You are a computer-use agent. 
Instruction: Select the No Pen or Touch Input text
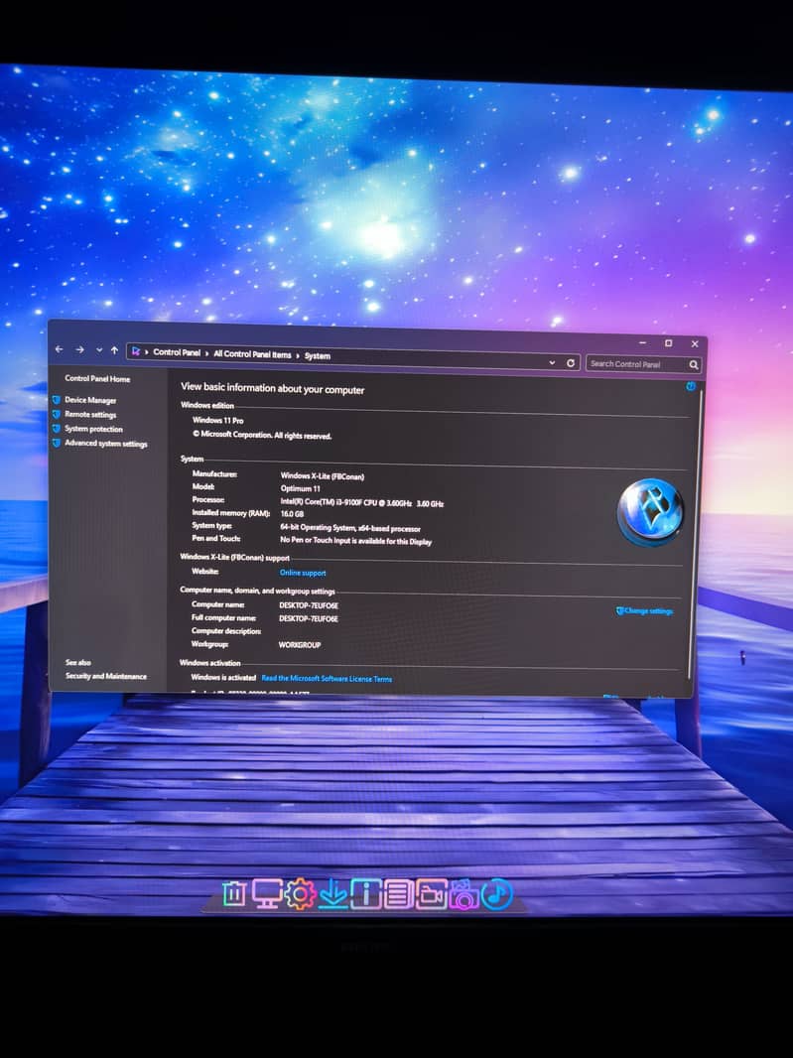tap(355, 541)
